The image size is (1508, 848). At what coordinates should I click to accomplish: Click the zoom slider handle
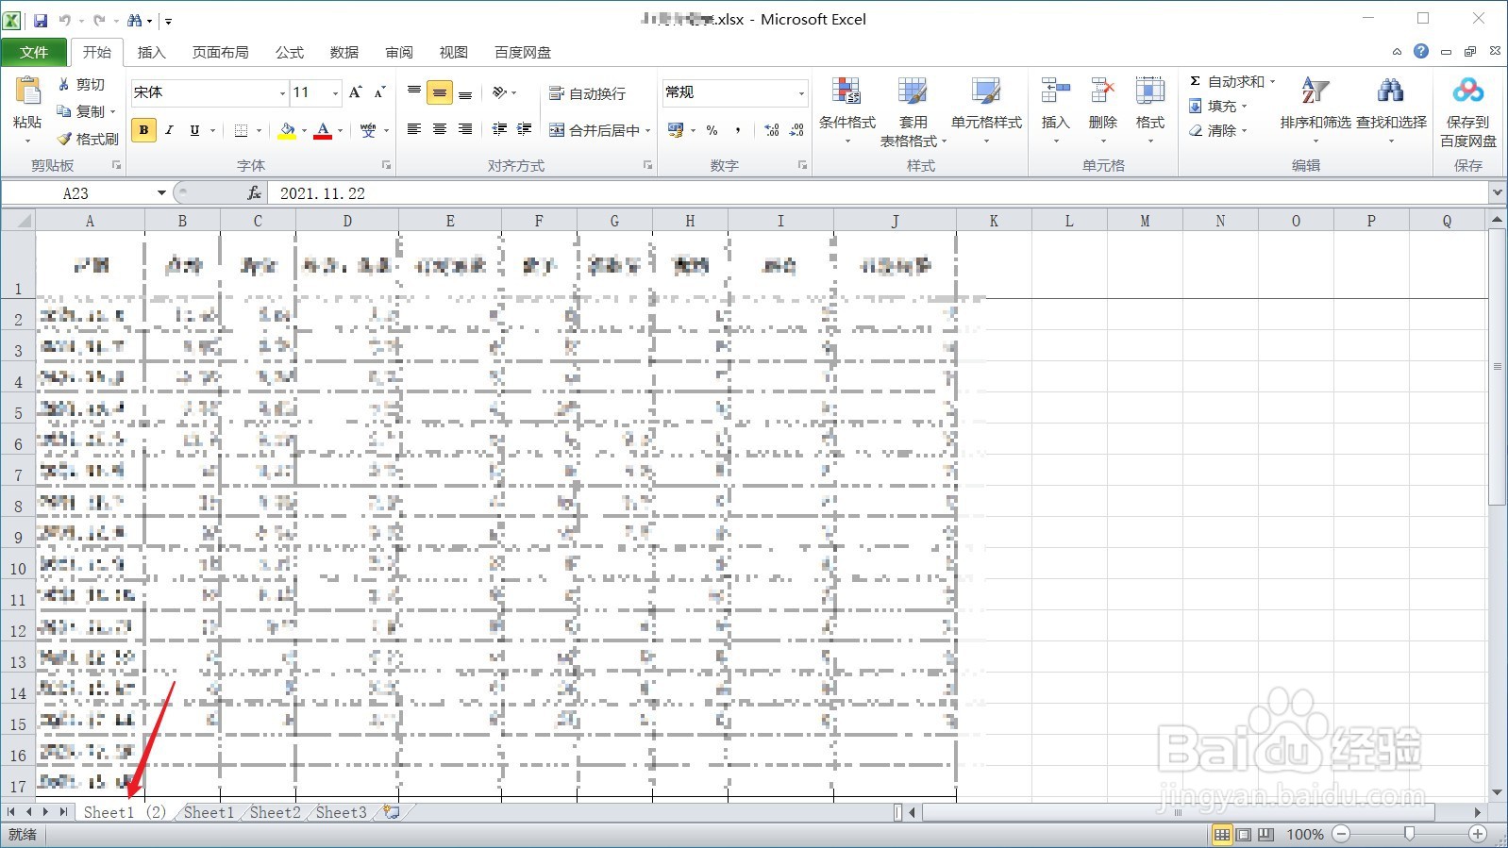click(x=1409, y=835)
